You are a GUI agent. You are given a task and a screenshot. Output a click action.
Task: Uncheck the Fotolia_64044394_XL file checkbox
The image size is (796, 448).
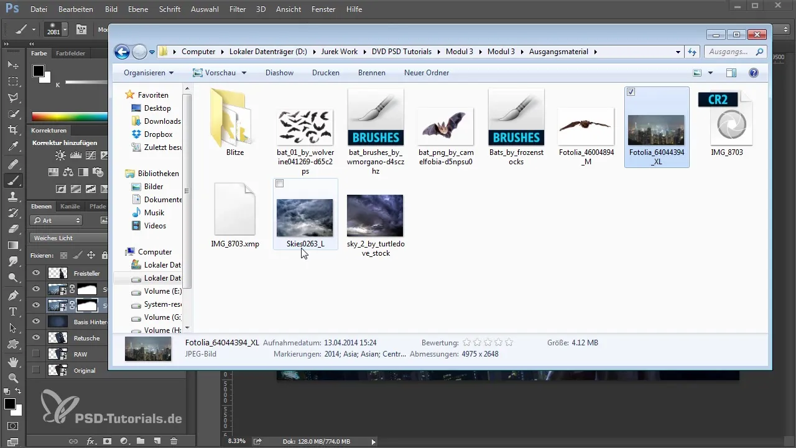pyautogui.click(x=631, y=92)
